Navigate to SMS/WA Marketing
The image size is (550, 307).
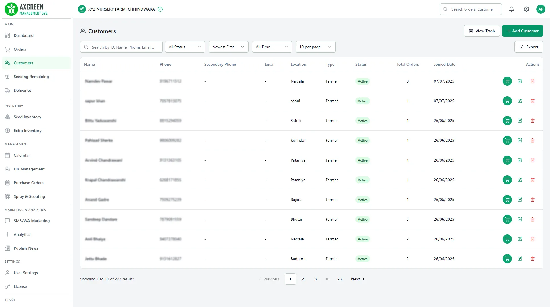click(x=32, y=221)
